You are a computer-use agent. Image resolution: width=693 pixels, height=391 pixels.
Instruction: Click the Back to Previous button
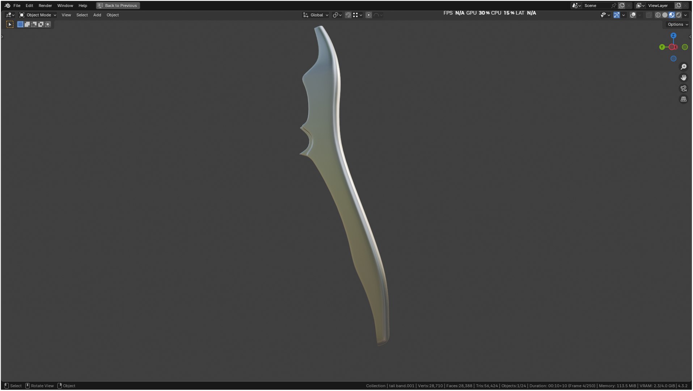pyautogui.click(x=118, y=5)
